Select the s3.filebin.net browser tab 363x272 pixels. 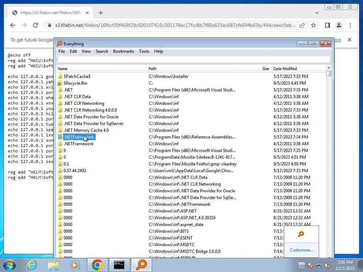pos(50,13)
